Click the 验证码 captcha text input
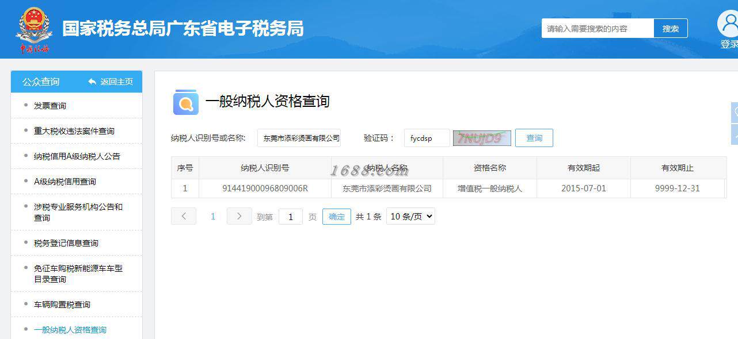The image size is (738, 339). pyautogui.click(x=427, y=138)
